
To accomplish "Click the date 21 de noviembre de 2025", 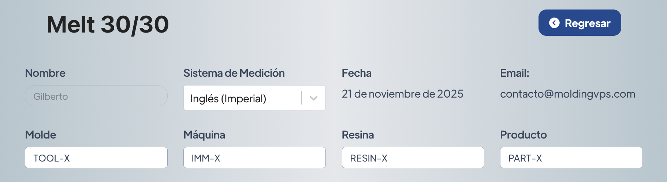I will 402,94.
